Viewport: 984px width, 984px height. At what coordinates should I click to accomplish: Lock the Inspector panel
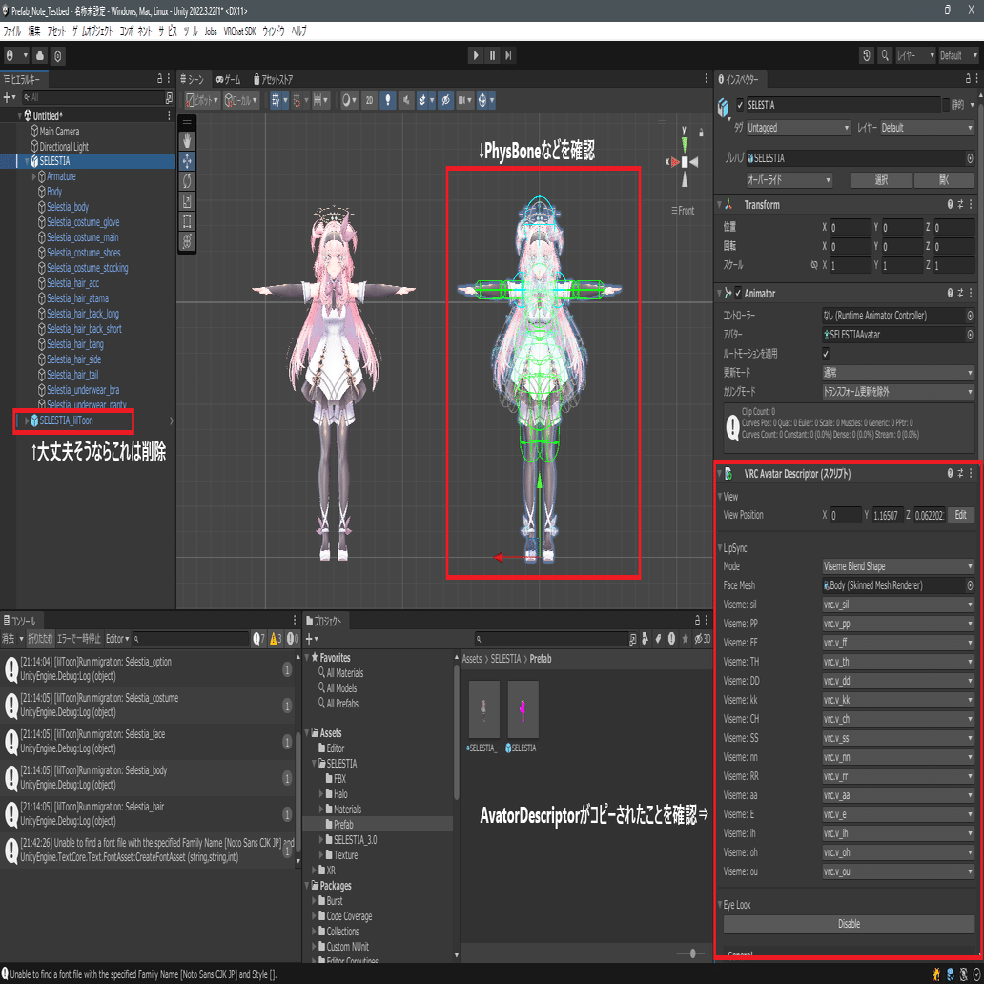968,78
